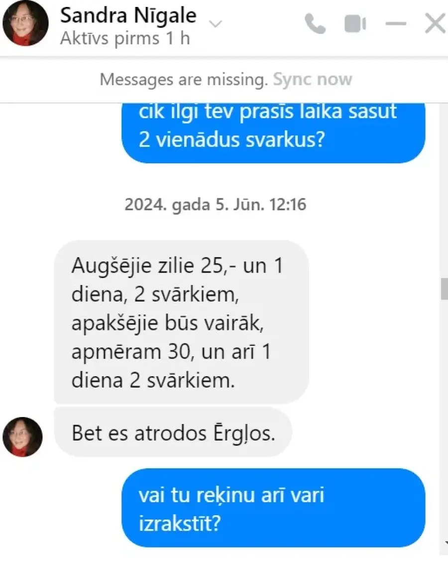Click the chat scrollbar thumb
Image resolution: width=448 pixels, height=563 pixels.
tap(444, 288)
